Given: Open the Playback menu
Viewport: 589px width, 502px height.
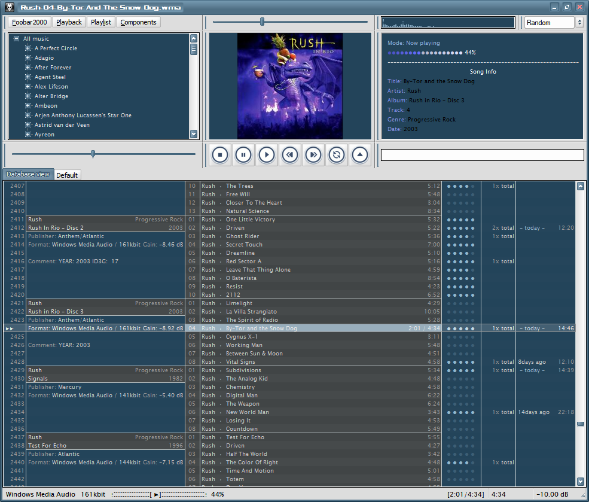Looking at the screenshot, I should click(x=69, y=22).
